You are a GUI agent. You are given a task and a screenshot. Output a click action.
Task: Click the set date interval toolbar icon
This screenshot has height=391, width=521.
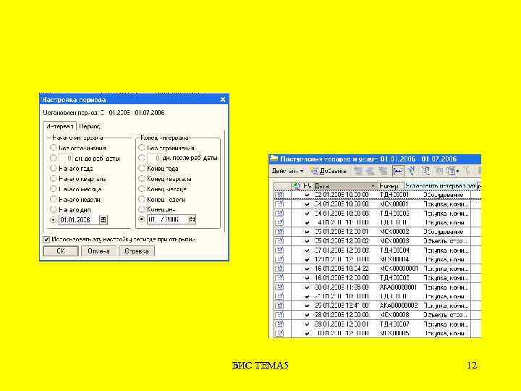click(x=398, y=171)
